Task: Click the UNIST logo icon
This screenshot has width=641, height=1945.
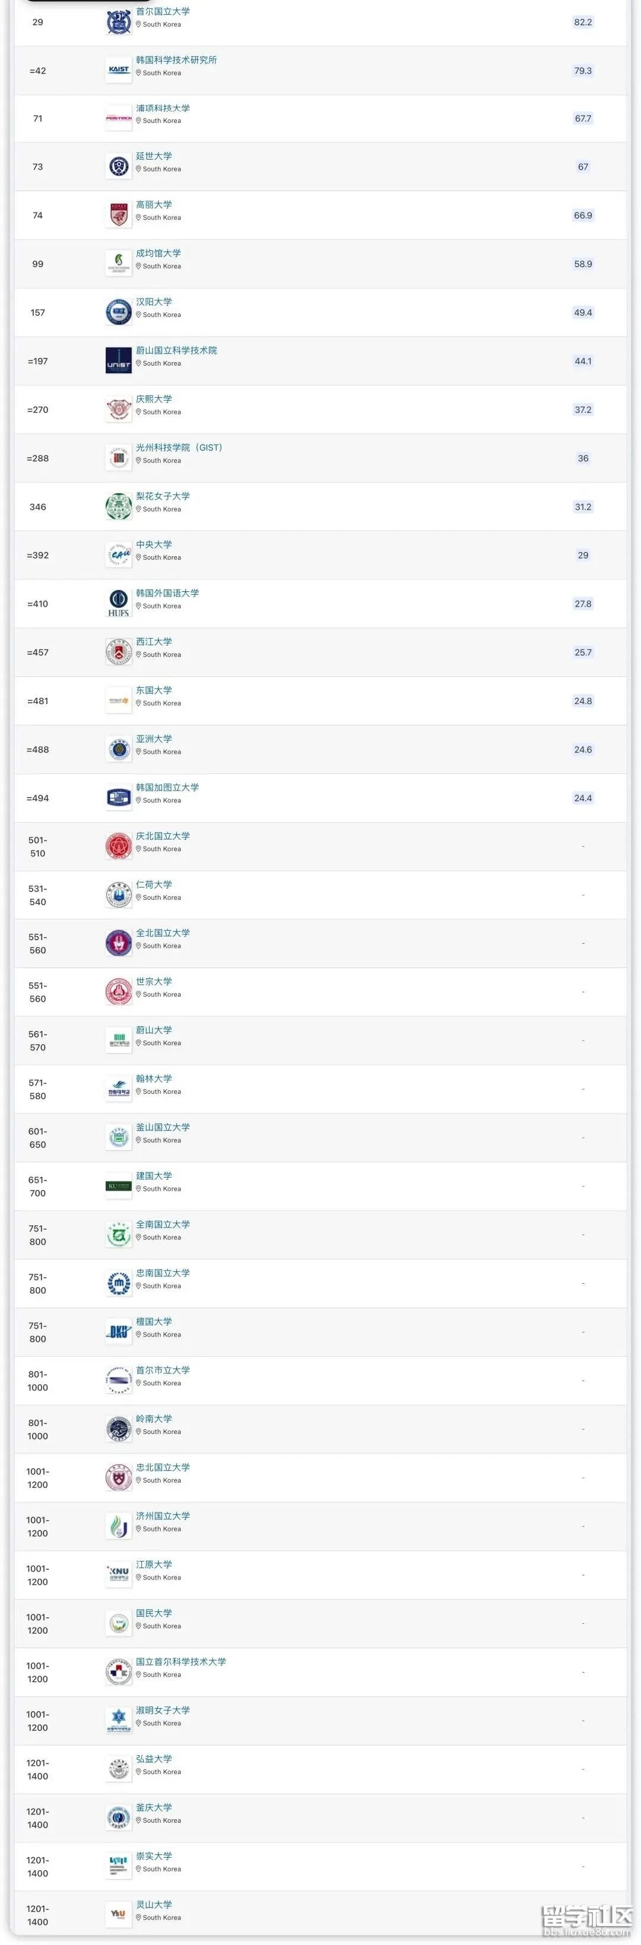Action: (119, 361)
